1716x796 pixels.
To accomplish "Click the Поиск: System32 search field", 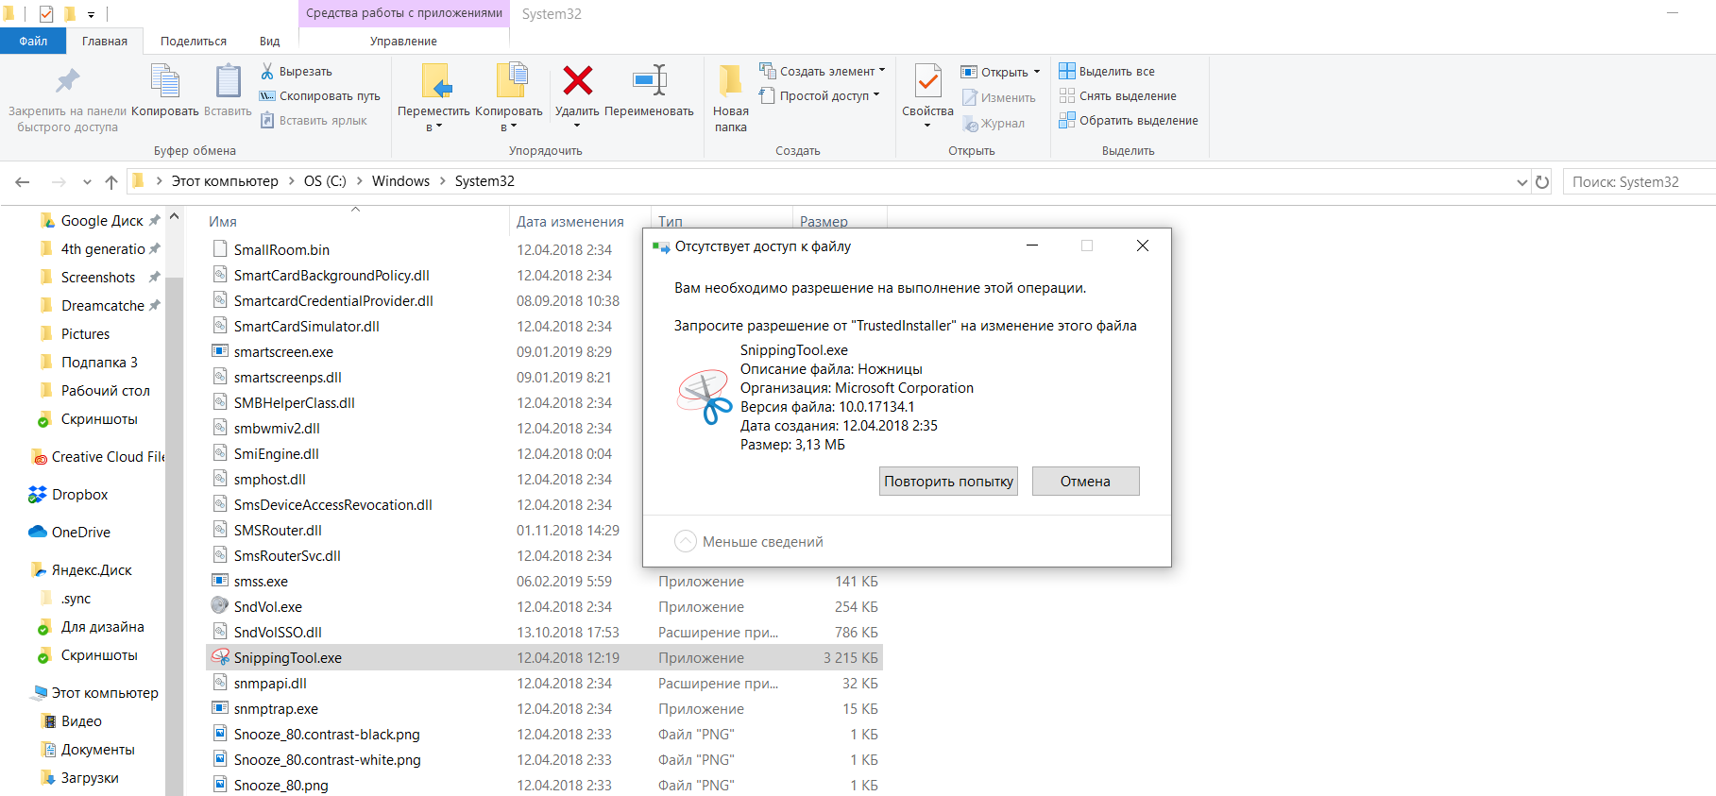I will click(1639, 181).
